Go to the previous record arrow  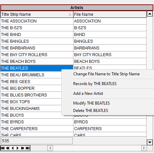pyautogui.click(x=13, y=148)
